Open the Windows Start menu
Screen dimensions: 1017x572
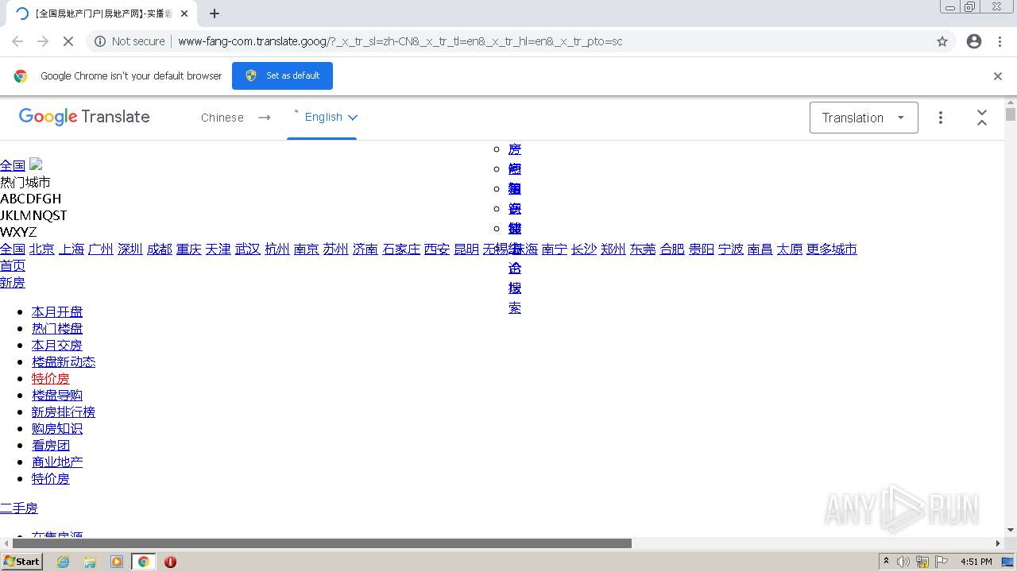[x=21, y=562]
